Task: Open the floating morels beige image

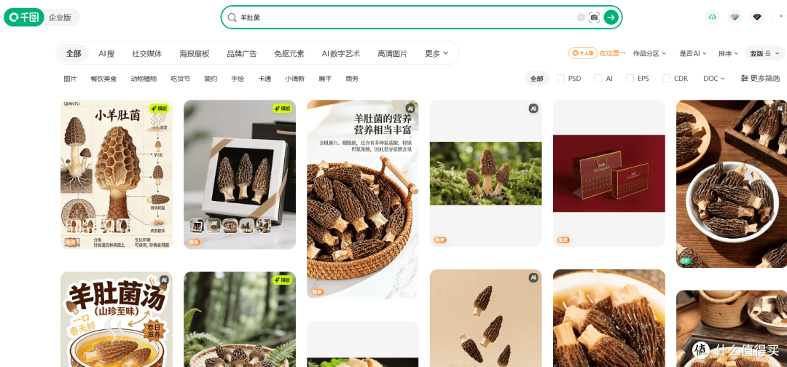Action: pyautogui.click(x=486, y=318)
